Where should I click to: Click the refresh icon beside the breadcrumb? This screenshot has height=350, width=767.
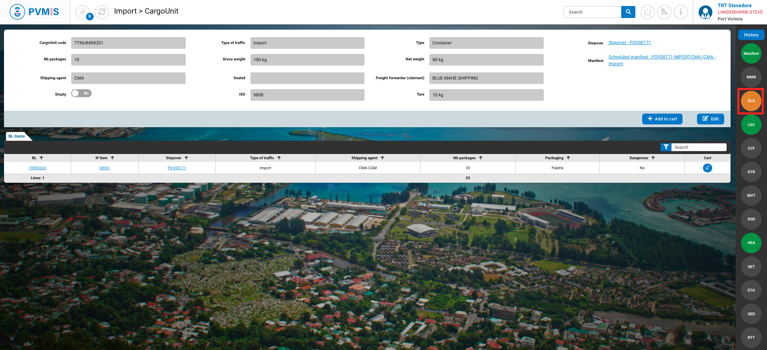pos(102,12)
